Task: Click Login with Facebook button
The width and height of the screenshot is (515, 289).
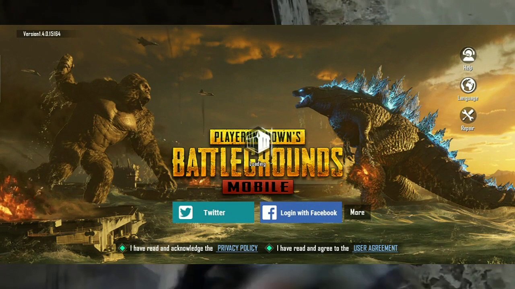Action: (301, 212)
